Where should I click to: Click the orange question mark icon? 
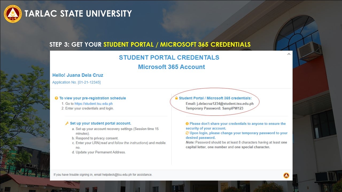click(x=56, y=98)
